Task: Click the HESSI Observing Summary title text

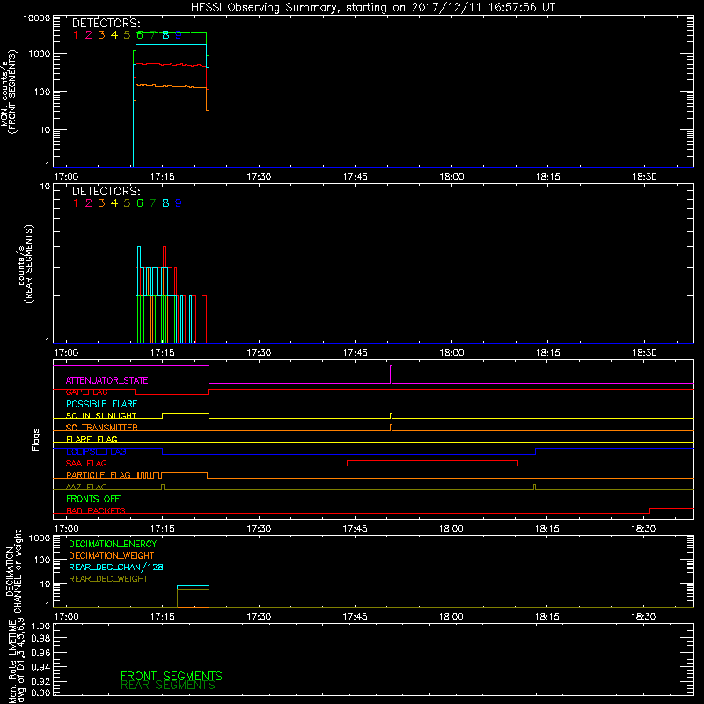Action: 372,8
